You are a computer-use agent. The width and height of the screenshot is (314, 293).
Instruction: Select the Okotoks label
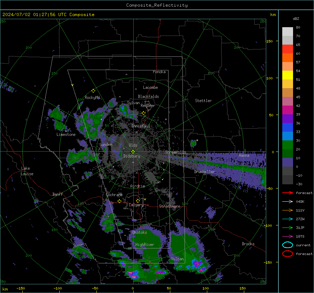140,232
